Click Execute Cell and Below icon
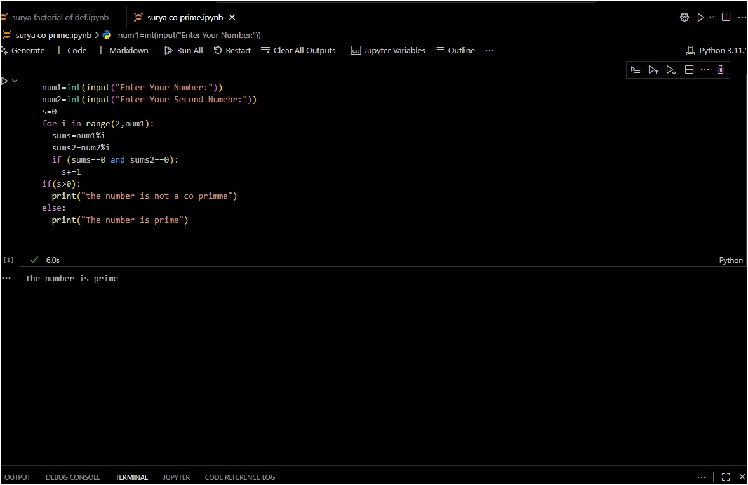The width and height of the screenshot is (748, 485). (x=671, y=70)
